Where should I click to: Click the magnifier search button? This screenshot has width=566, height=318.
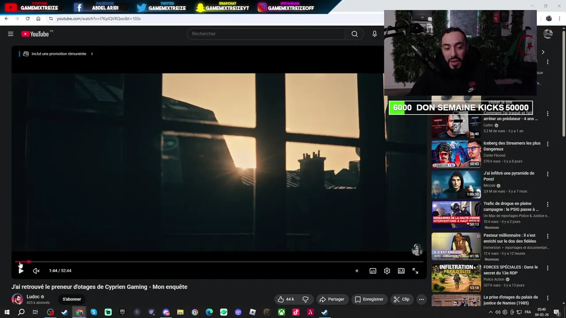pyautogui.click(x=355, y=34)
